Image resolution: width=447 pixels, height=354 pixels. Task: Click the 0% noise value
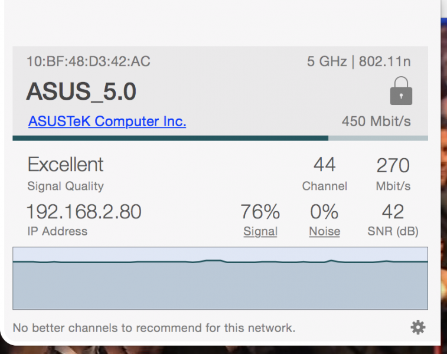324,211
